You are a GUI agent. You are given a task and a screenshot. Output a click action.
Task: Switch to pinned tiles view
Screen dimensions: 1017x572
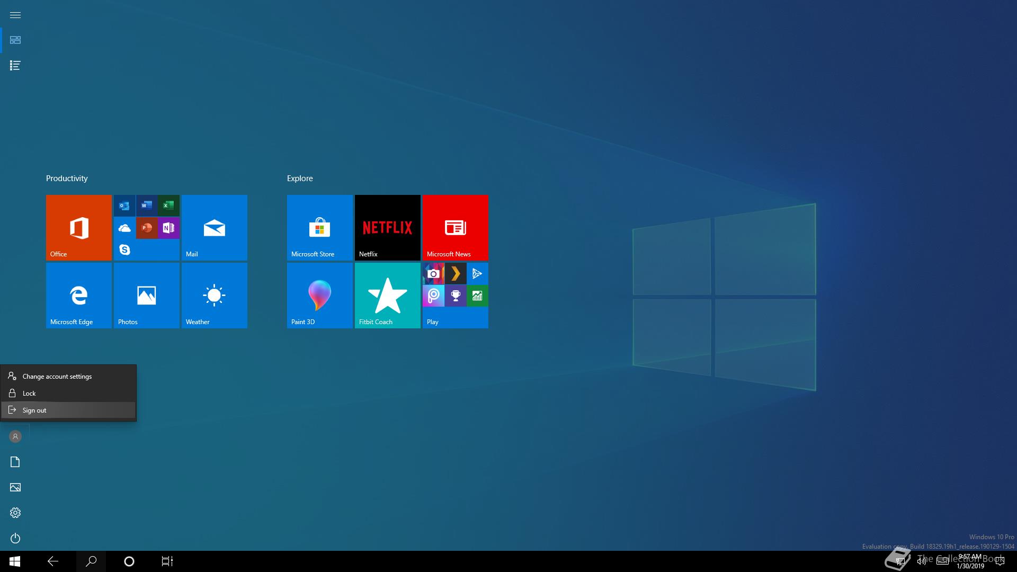pos(15,40)
